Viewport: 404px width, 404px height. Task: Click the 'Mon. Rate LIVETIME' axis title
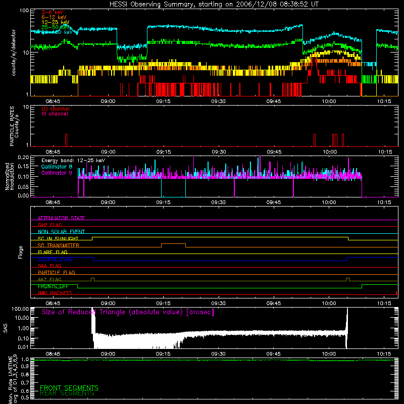[11, 380]
